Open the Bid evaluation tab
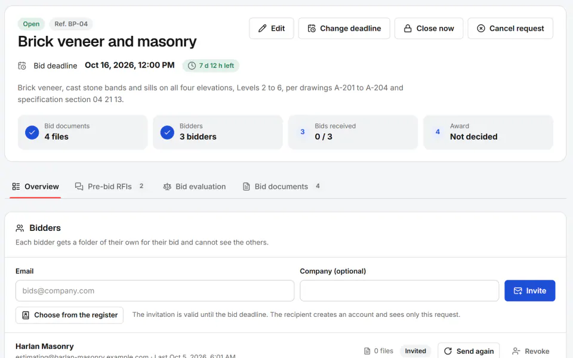The image size is (573, 358). (195, 187)
